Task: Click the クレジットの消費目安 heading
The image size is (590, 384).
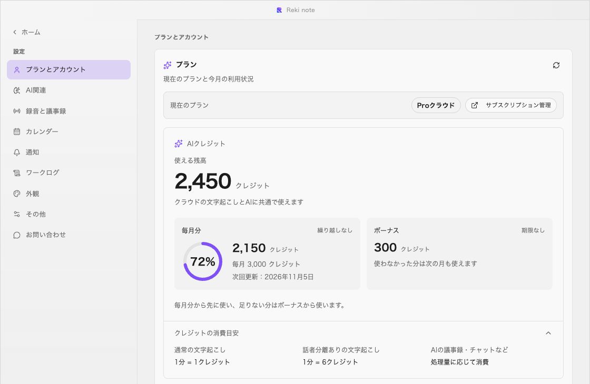Action: [x=206, y=333]
